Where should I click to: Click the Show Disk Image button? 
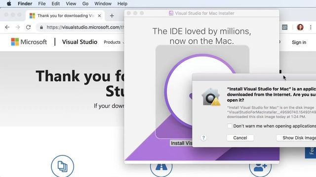click(296, 138)
